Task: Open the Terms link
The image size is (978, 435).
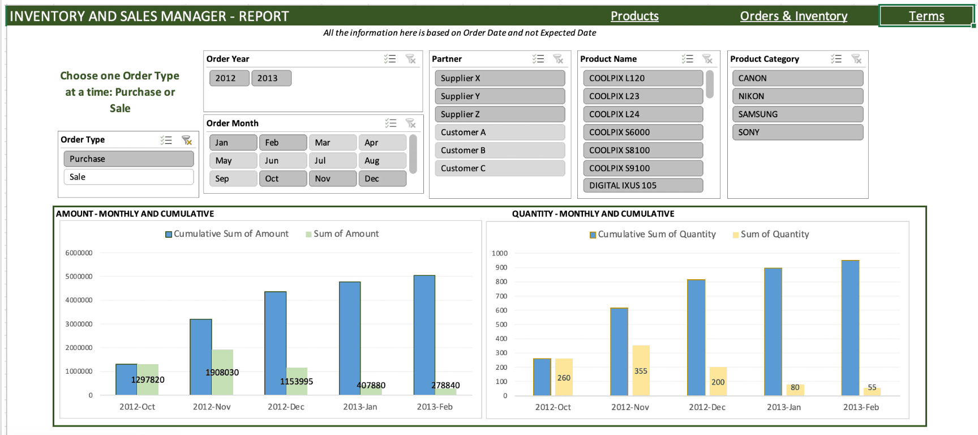Action: pyautogui.click(x=926, y=16)
